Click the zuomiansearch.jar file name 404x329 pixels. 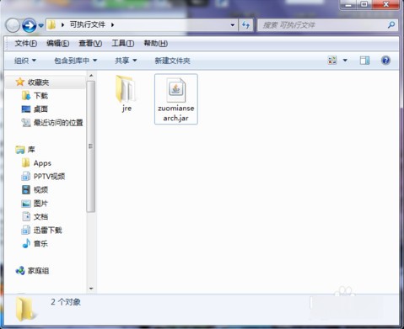(x=176, y=113)
